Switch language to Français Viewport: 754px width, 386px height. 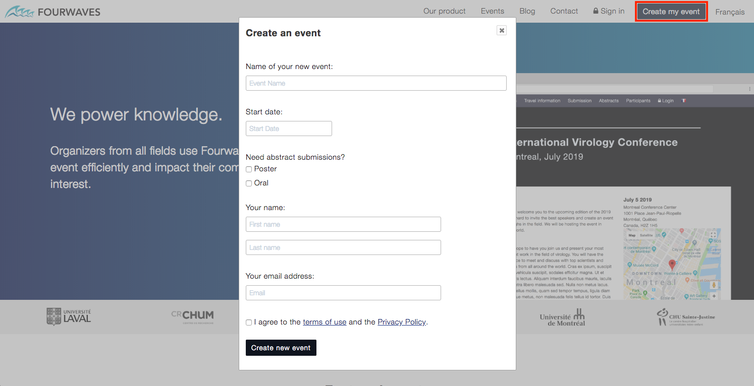(x=729, y=12)
